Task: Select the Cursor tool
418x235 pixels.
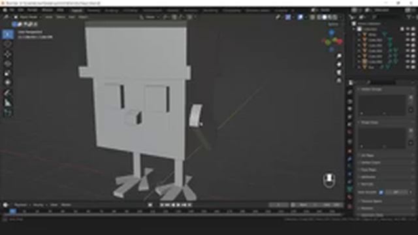Action: (8, 44)
